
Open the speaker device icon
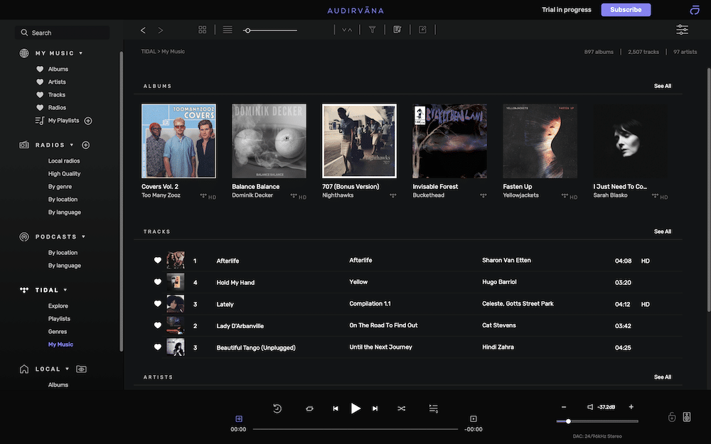point(687,417)
